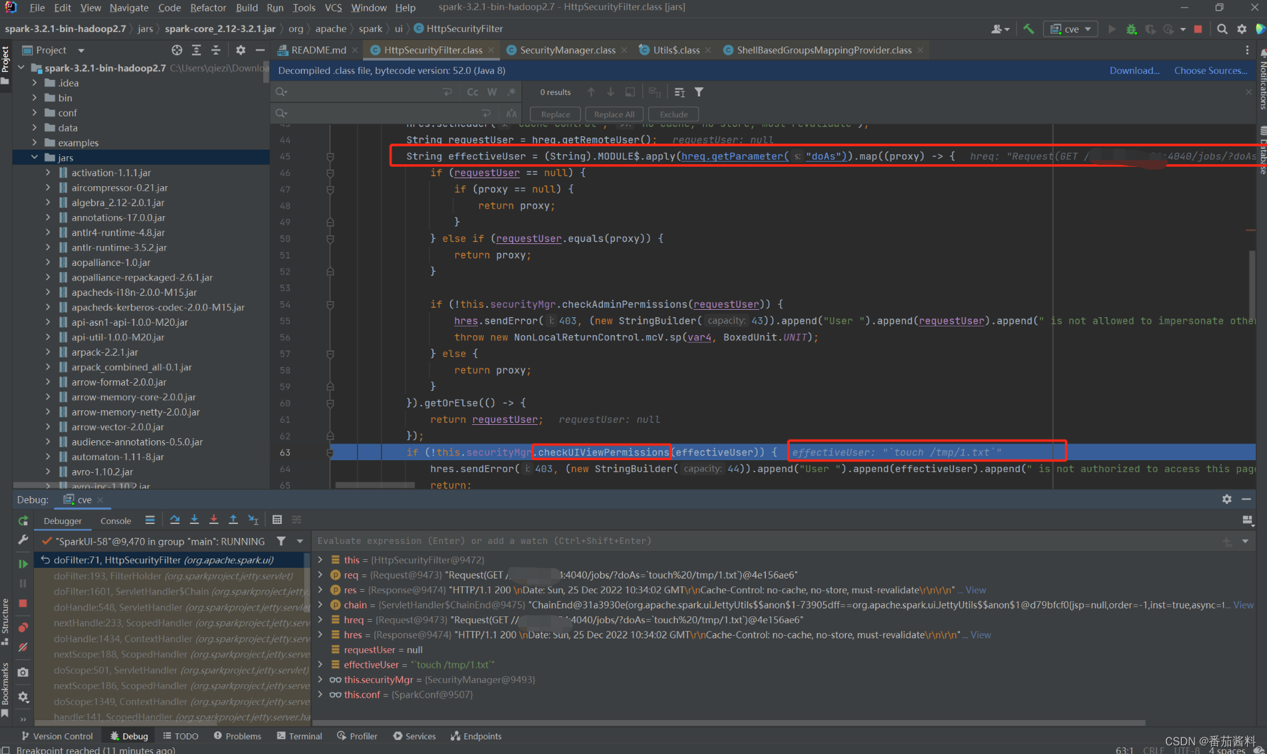Click Previous Occurrence up arrow
This screenshot has width=1267, height=754.
[x=591, y=92]
